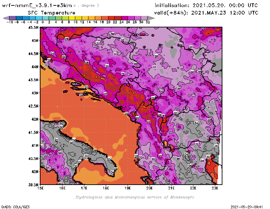This screenshot has height=209, width=270.
Task: Click the "23E" longitude label
Action: point(215,188)
